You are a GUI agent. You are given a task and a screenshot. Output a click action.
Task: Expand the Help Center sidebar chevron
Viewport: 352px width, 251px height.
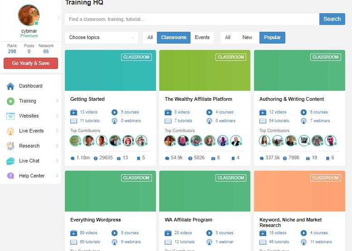57,176
